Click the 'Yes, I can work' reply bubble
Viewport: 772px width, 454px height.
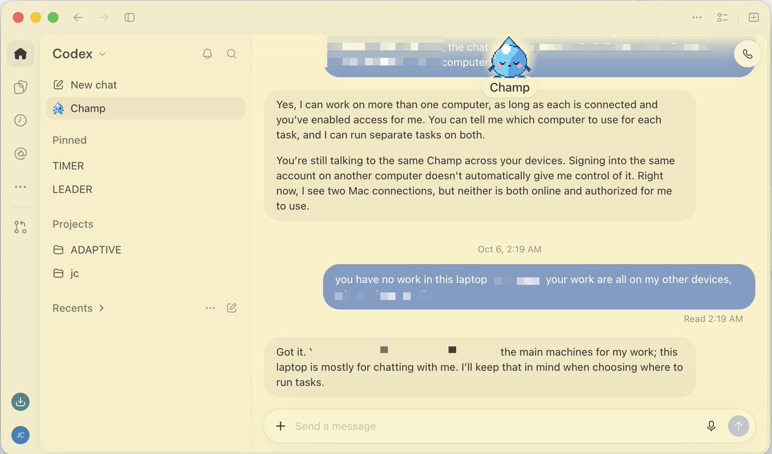tap(480, 155)
